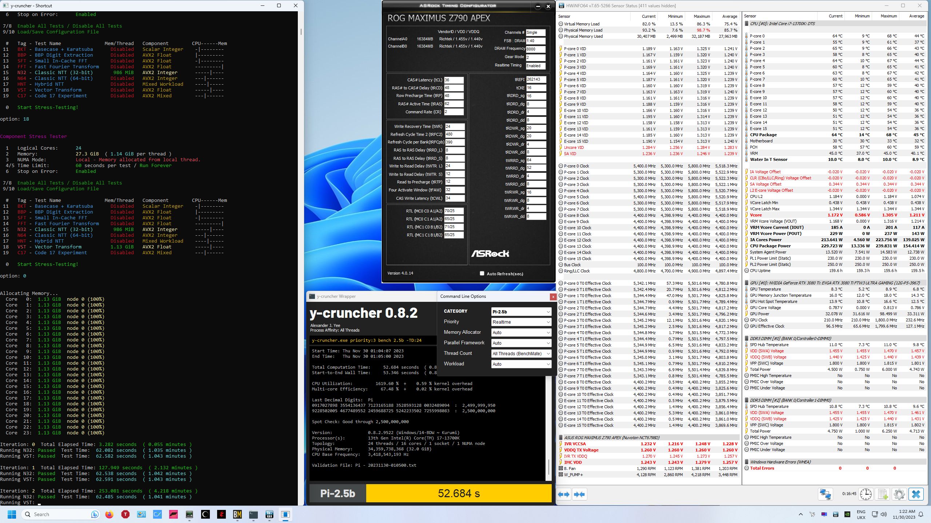Click DRAM Frequency field 8000
931x523 pixels.
pos(536,49)
